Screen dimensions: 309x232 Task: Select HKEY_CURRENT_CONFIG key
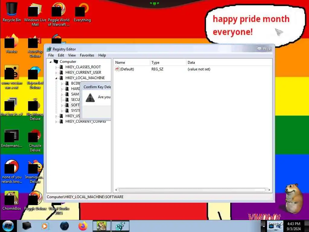coord(85,121)
